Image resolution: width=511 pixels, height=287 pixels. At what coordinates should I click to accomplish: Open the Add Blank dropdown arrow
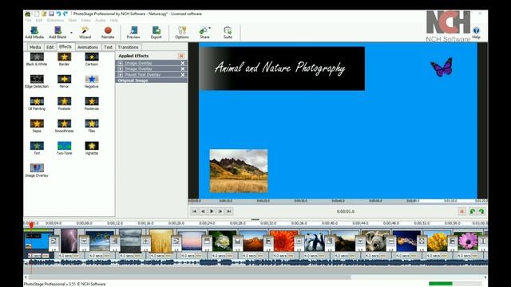pyautogui.click(x=71, y=33)
